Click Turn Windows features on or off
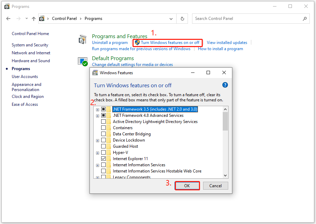Viewport: 316px width, 224px height. [x=170, y=43]
